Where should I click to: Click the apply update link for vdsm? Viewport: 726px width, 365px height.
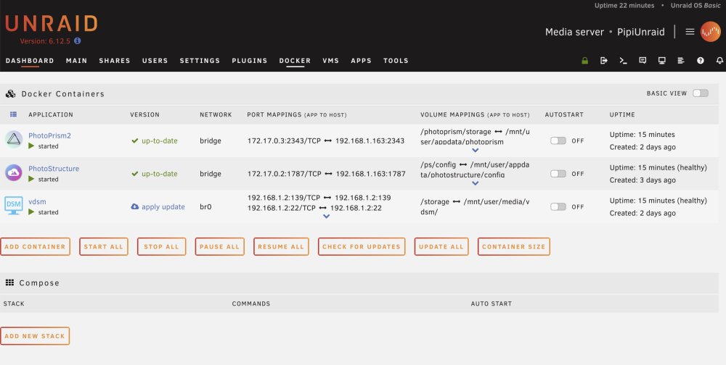coord(163,207)
